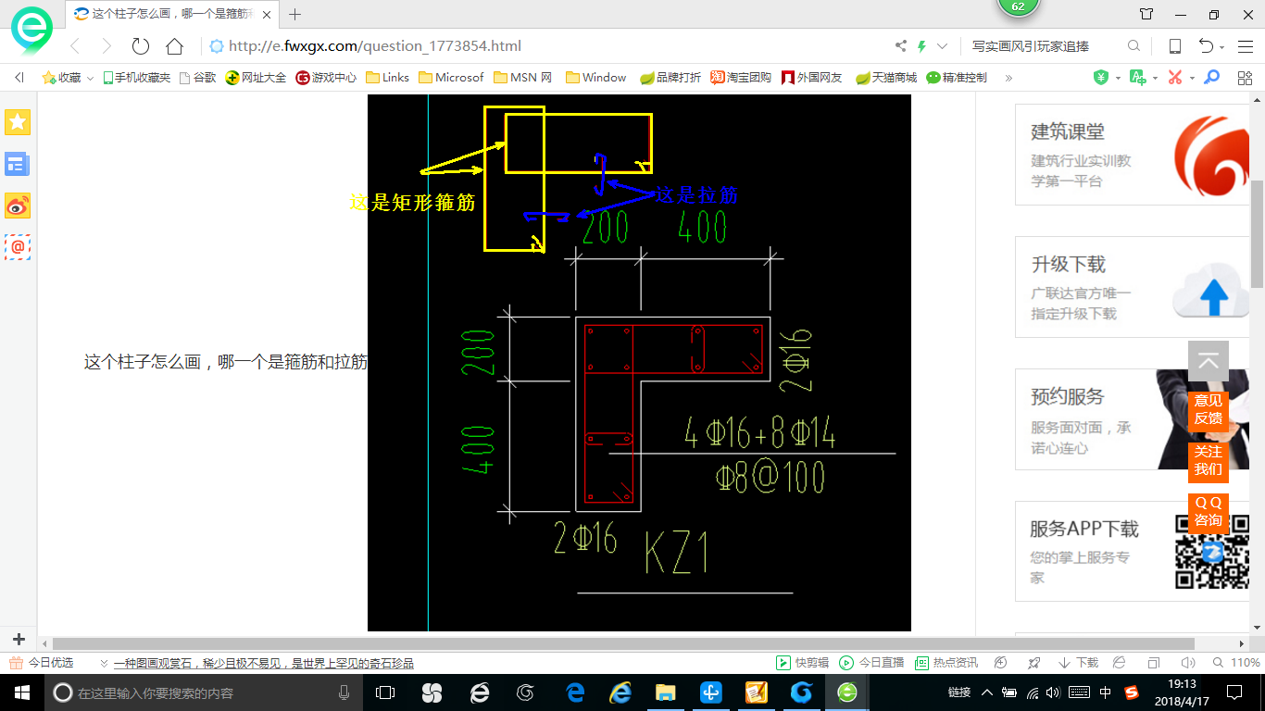The image size is (1265, 711).
Task: Collapse bookmarks bar left chevron
Action: click(x=19, y=78)
